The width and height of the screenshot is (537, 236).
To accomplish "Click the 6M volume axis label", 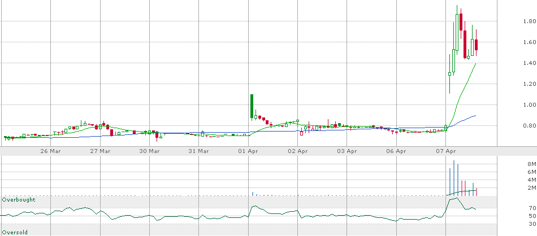I will click(531, 172).
